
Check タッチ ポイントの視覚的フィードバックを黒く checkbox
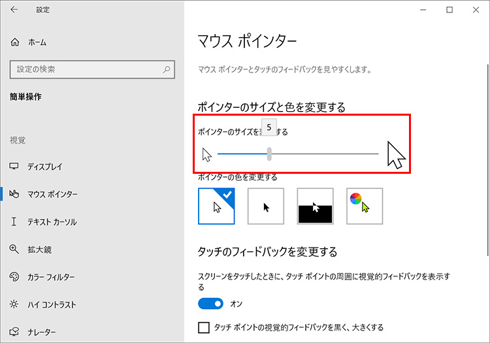(204, 327)
